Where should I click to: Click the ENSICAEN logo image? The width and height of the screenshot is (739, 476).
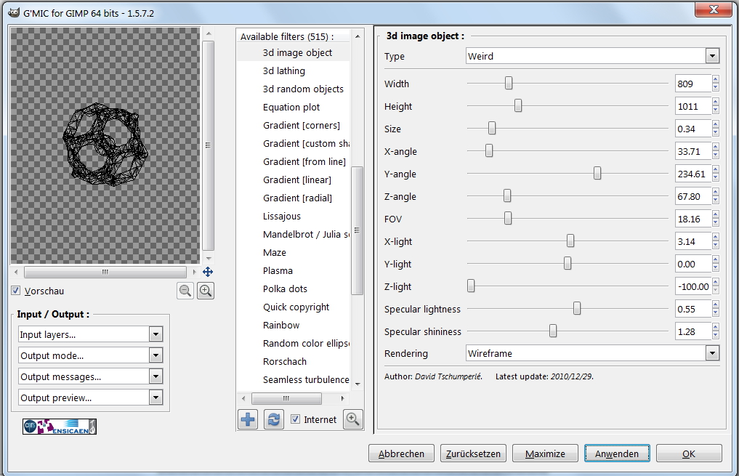click(60, 427)
